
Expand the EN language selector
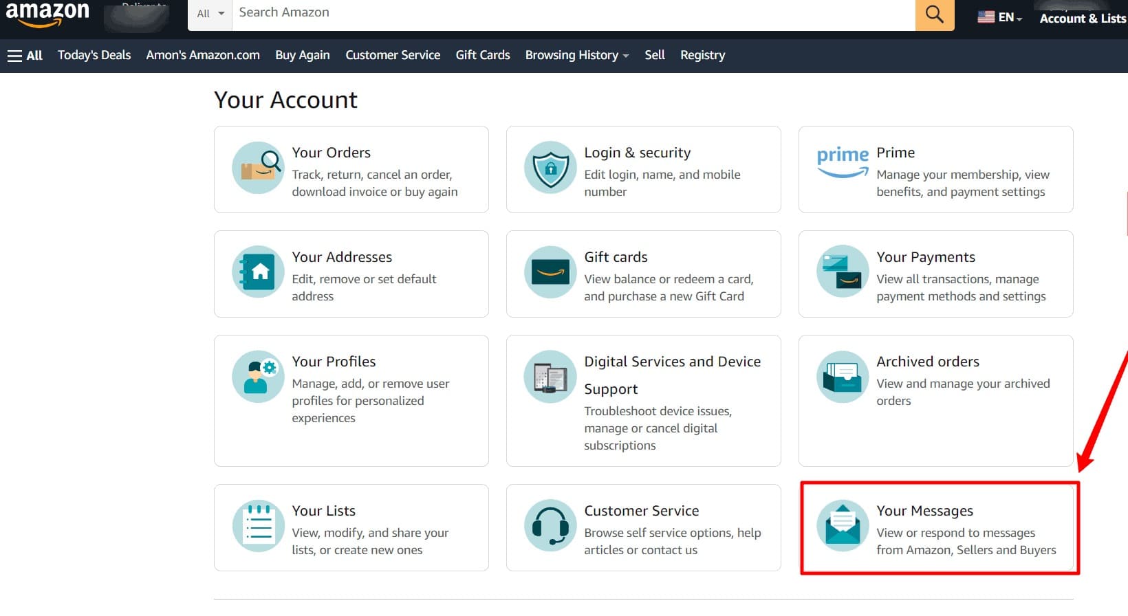(x=1001, y=17)
